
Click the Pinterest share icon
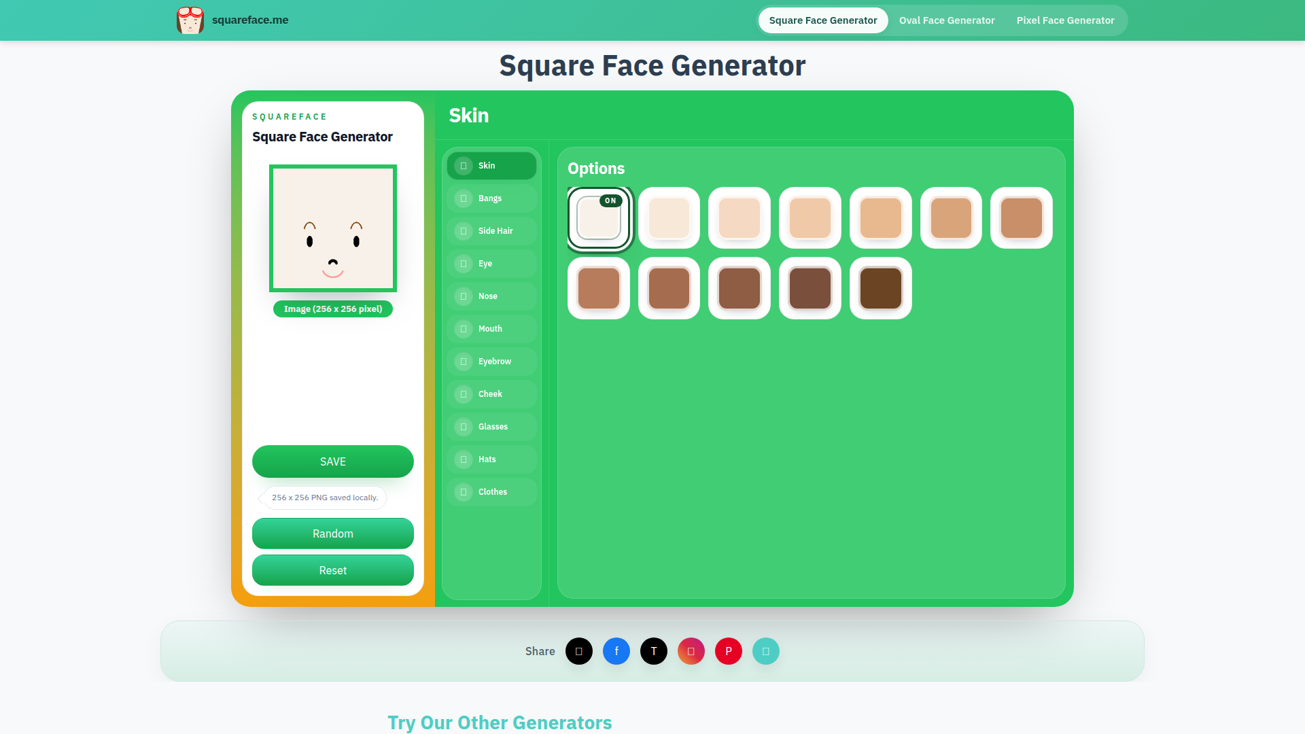[x=728, y=651]
